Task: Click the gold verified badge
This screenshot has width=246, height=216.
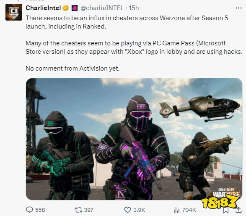Action: click(x=66, y=8)
